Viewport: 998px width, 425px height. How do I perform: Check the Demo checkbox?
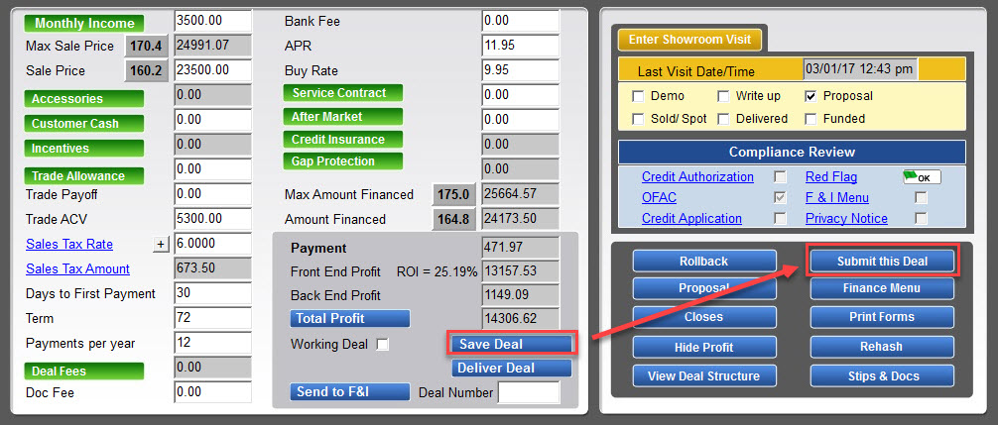(x=638, y=96)
